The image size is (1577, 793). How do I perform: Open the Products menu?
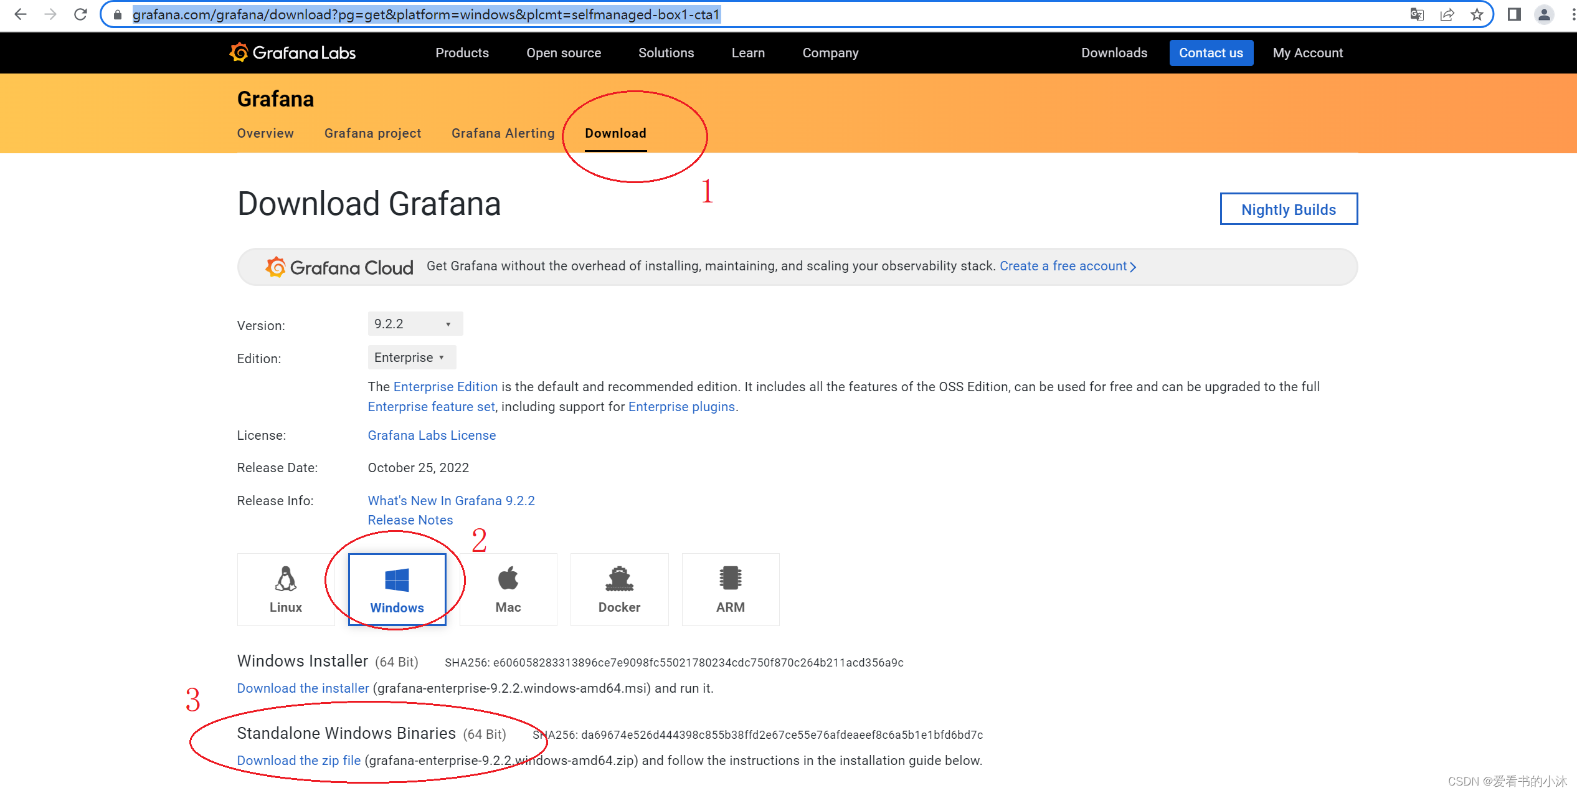click(x=462, y=53)
